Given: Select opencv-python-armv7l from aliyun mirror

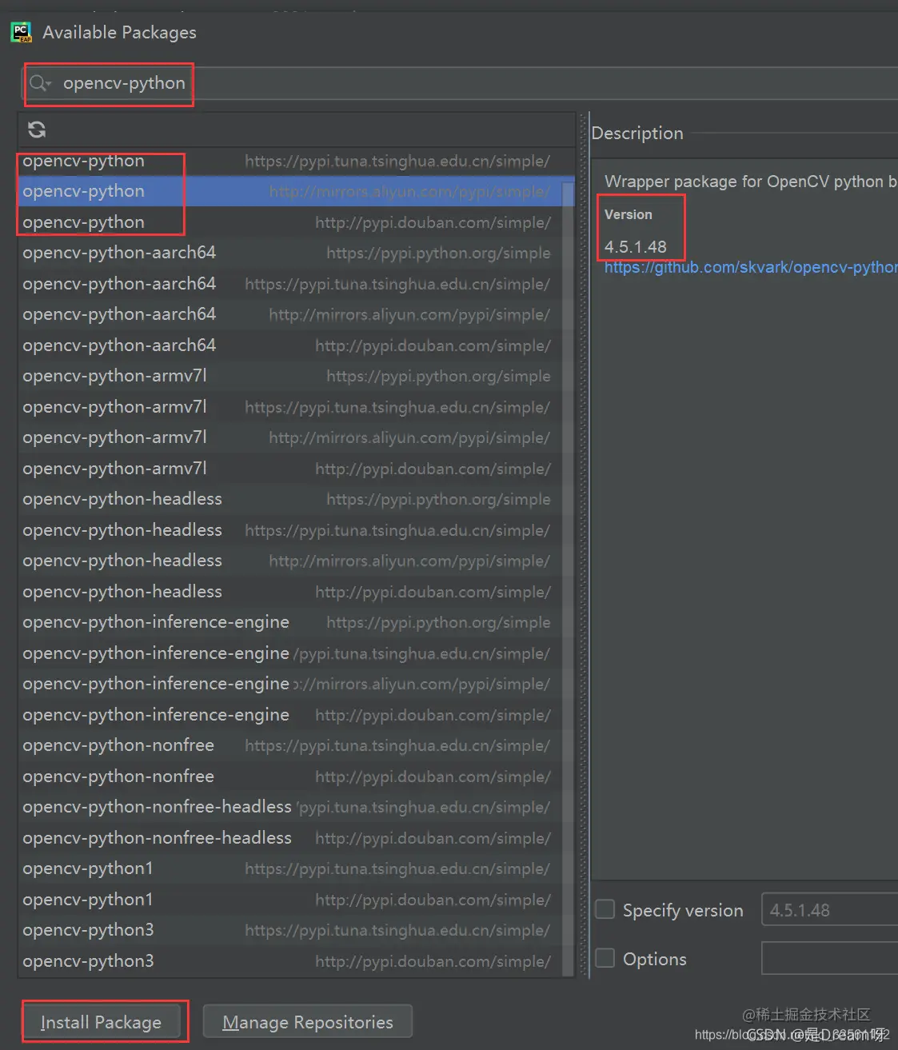Looking at the screenshot, I should [x=289, y=437].
